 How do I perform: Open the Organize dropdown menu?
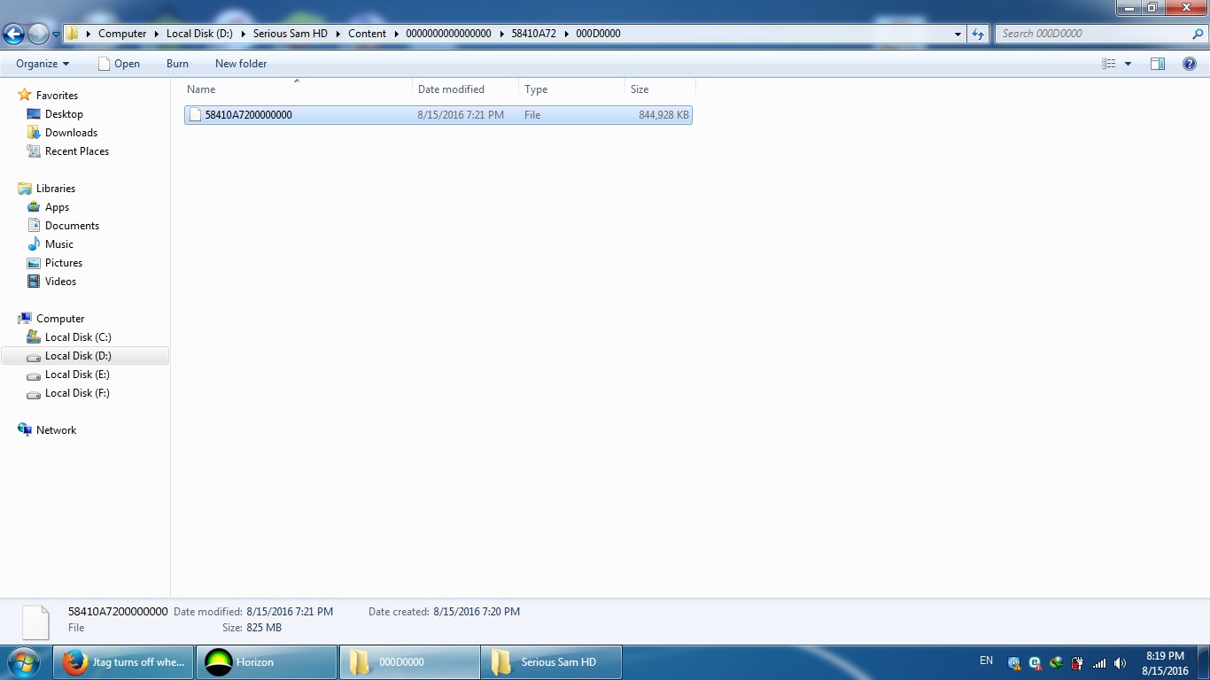42,64
